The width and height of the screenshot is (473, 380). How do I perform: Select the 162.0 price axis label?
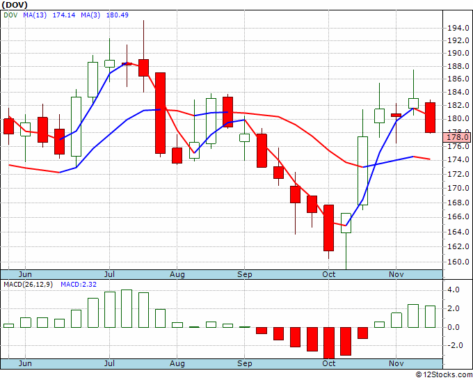click(458, 246)
